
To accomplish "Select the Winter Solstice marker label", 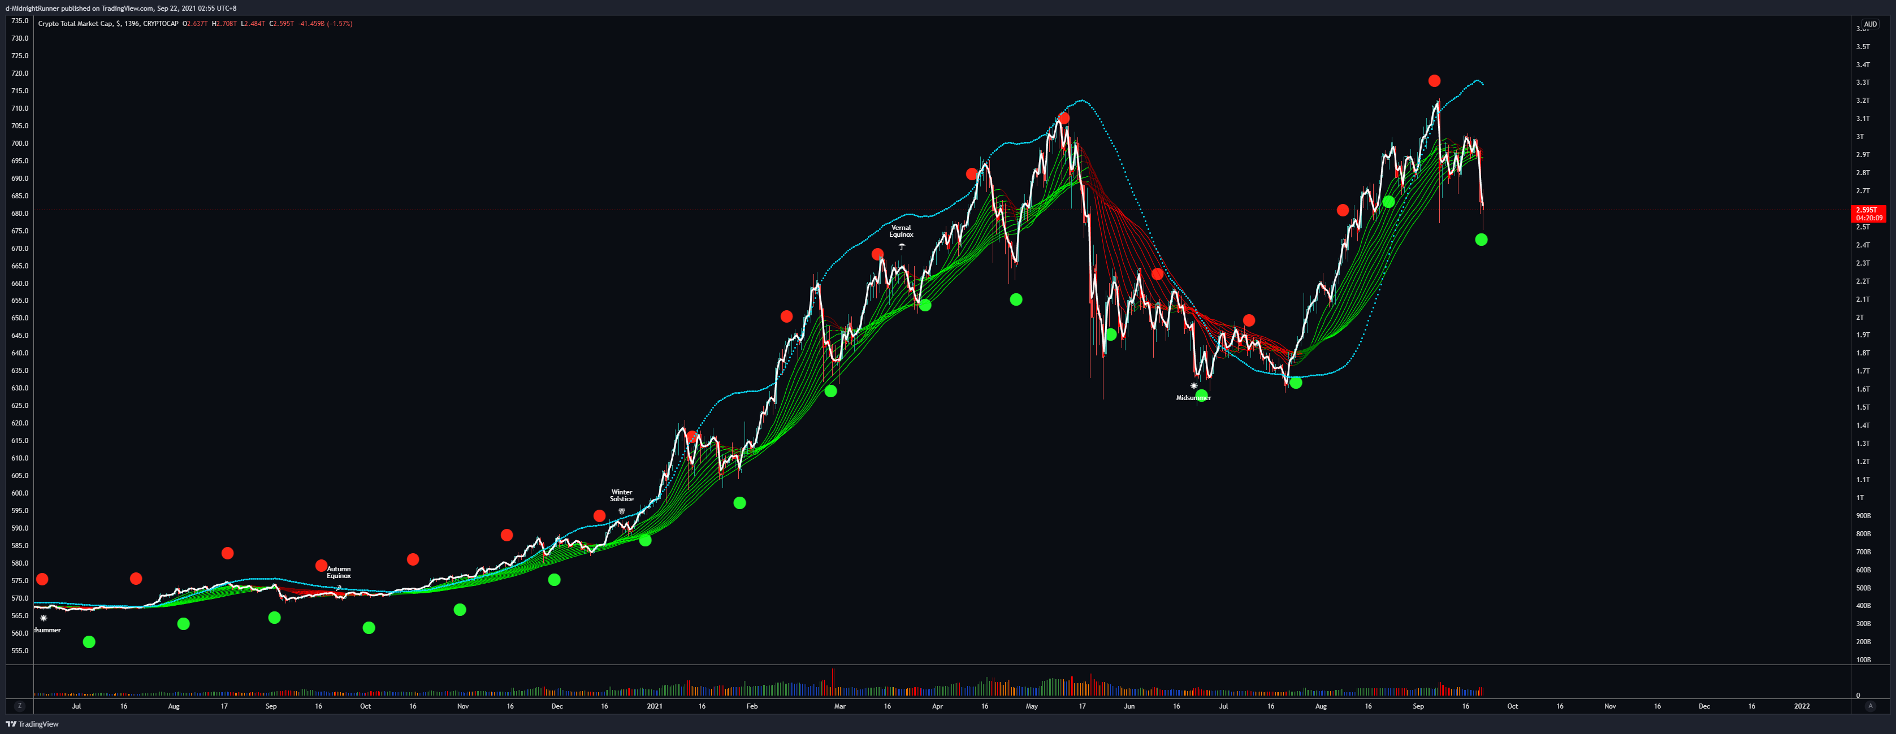I will coord(622,496).
